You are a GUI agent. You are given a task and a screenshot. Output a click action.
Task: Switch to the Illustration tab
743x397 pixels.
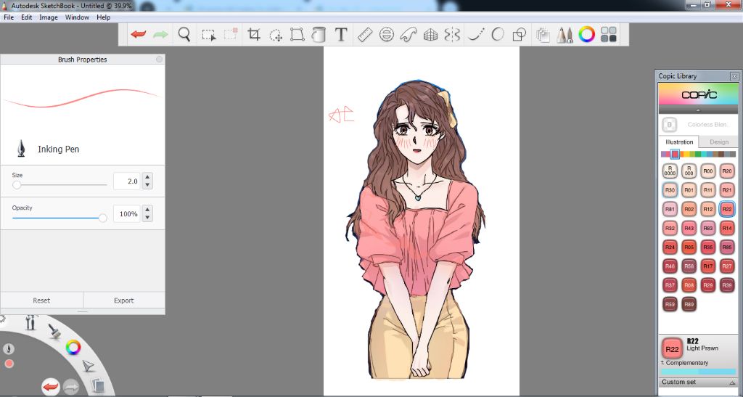pyautogui.click(x=679, y=142)
